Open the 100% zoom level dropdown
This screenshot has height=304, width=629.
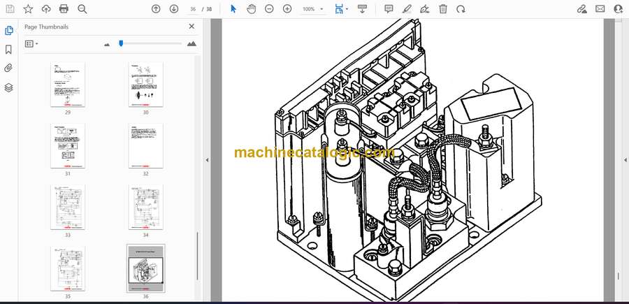pos(311,9)
